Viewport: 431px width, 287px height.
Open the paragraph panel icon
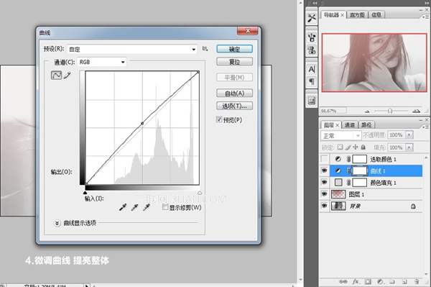coord(312,81)
